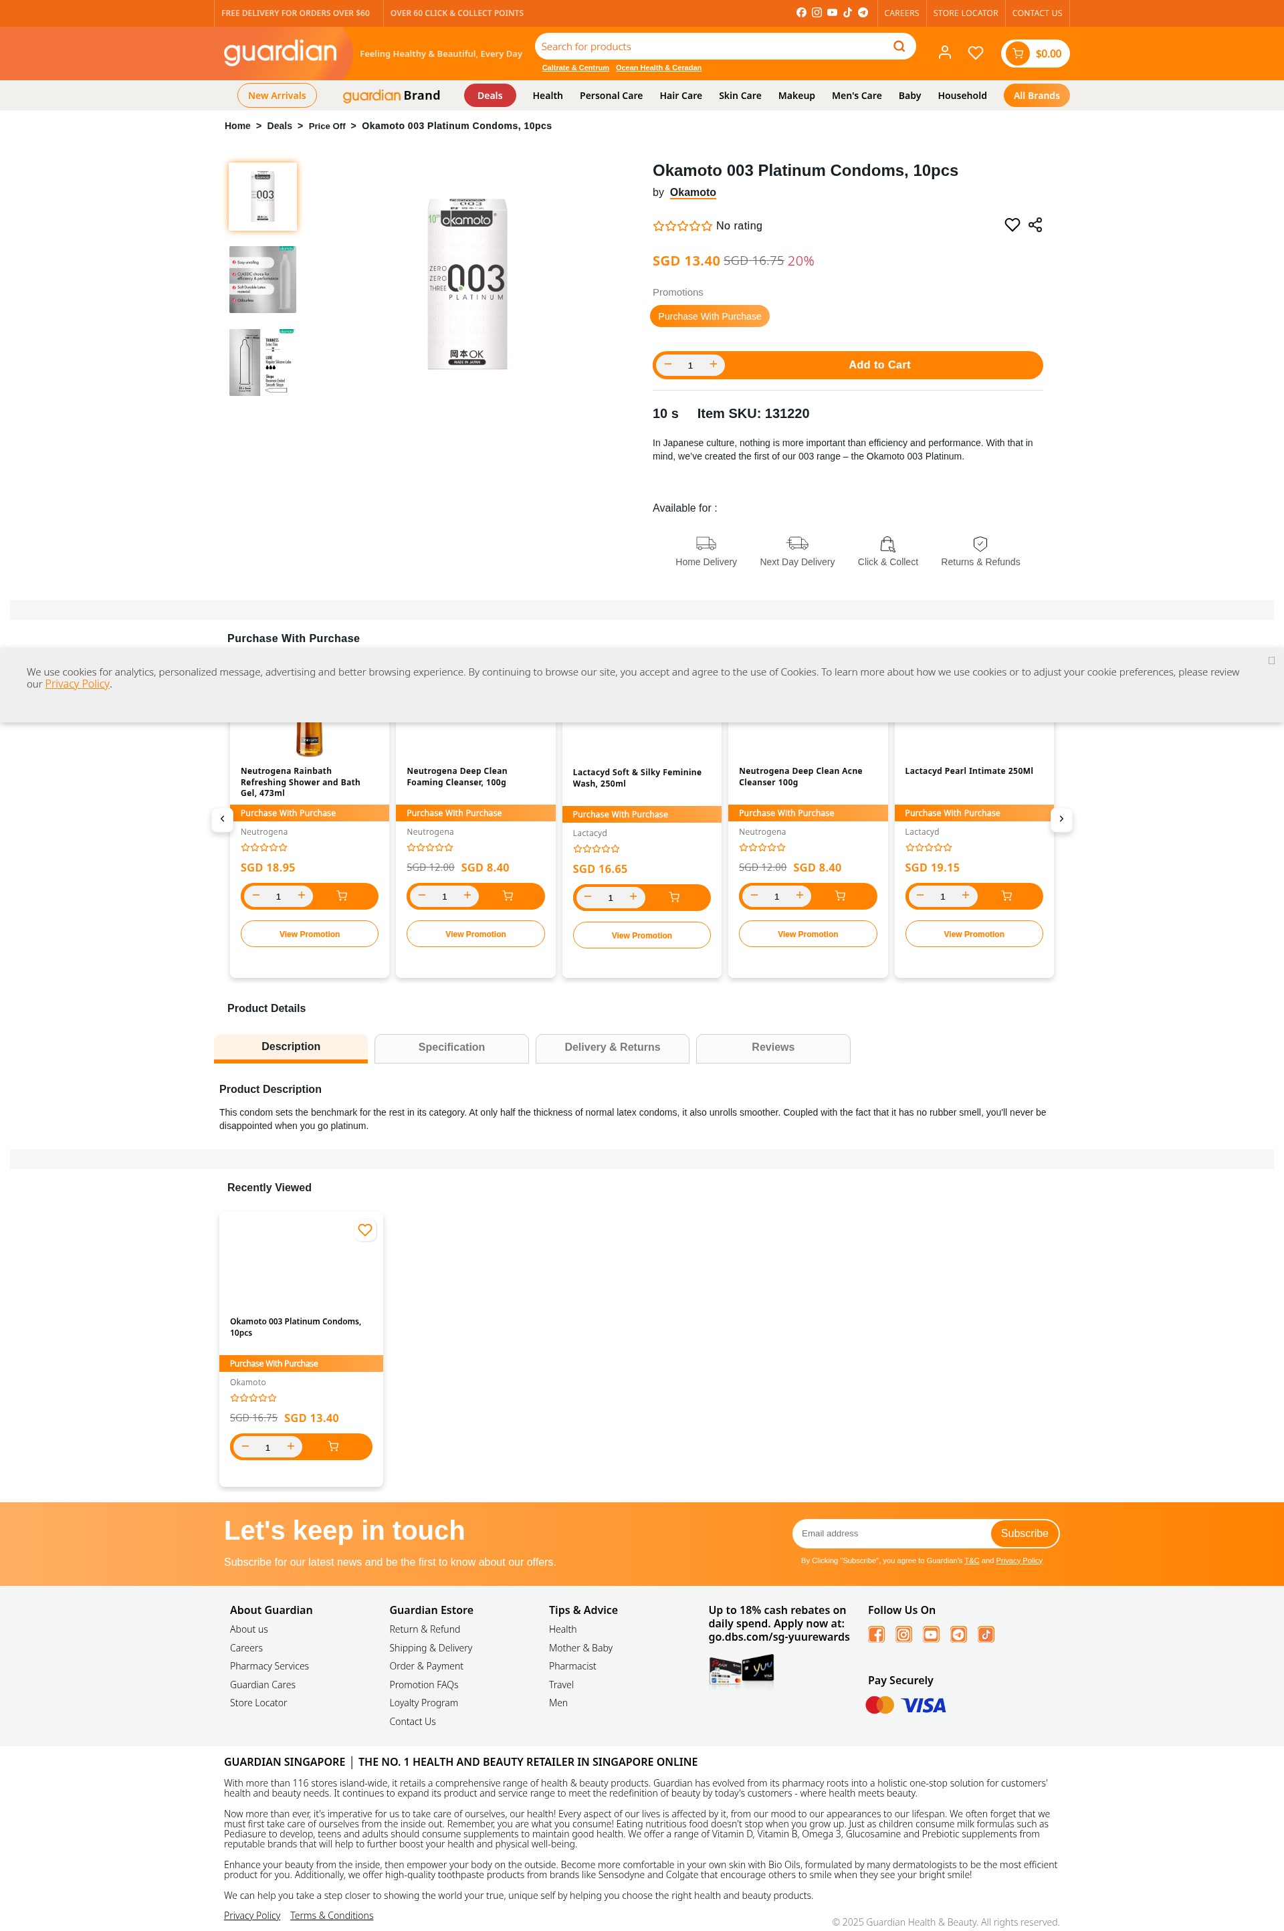Click the Add to Cart button
The height and width of the screenshot is (1931, 1284).
pyautogui.click(x=879, y=365)
